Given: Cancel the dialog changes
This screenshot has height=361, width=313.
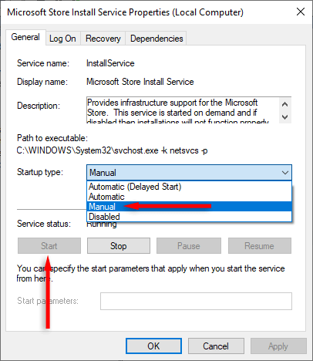Looking at the screenshot, I should 216,346.
